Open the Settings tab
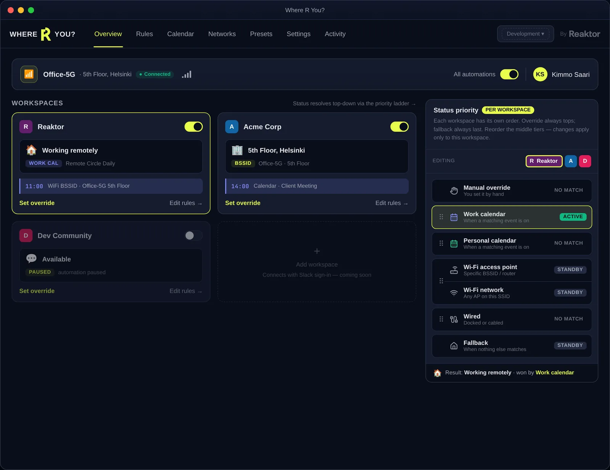The image size is (610, 470). tap(299, 34)
